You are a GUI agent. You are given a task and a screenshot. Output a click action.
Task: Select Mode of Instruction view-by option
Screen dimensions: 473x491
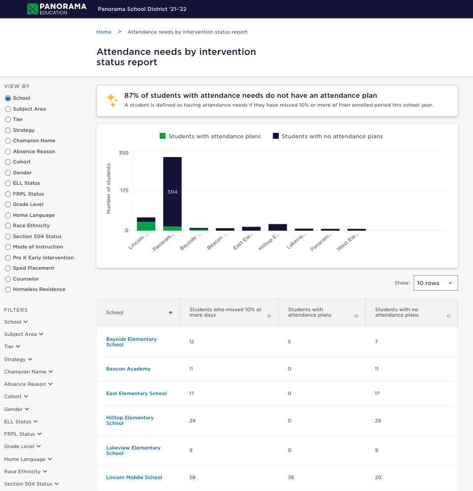coord(8,247)
